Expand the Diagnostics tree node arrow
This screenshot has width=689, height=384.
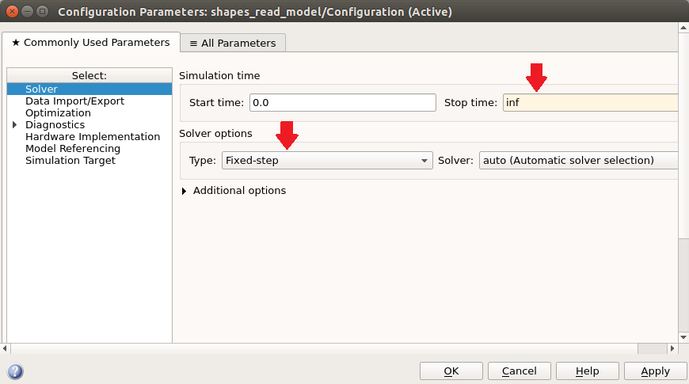(x=14, y=125)
